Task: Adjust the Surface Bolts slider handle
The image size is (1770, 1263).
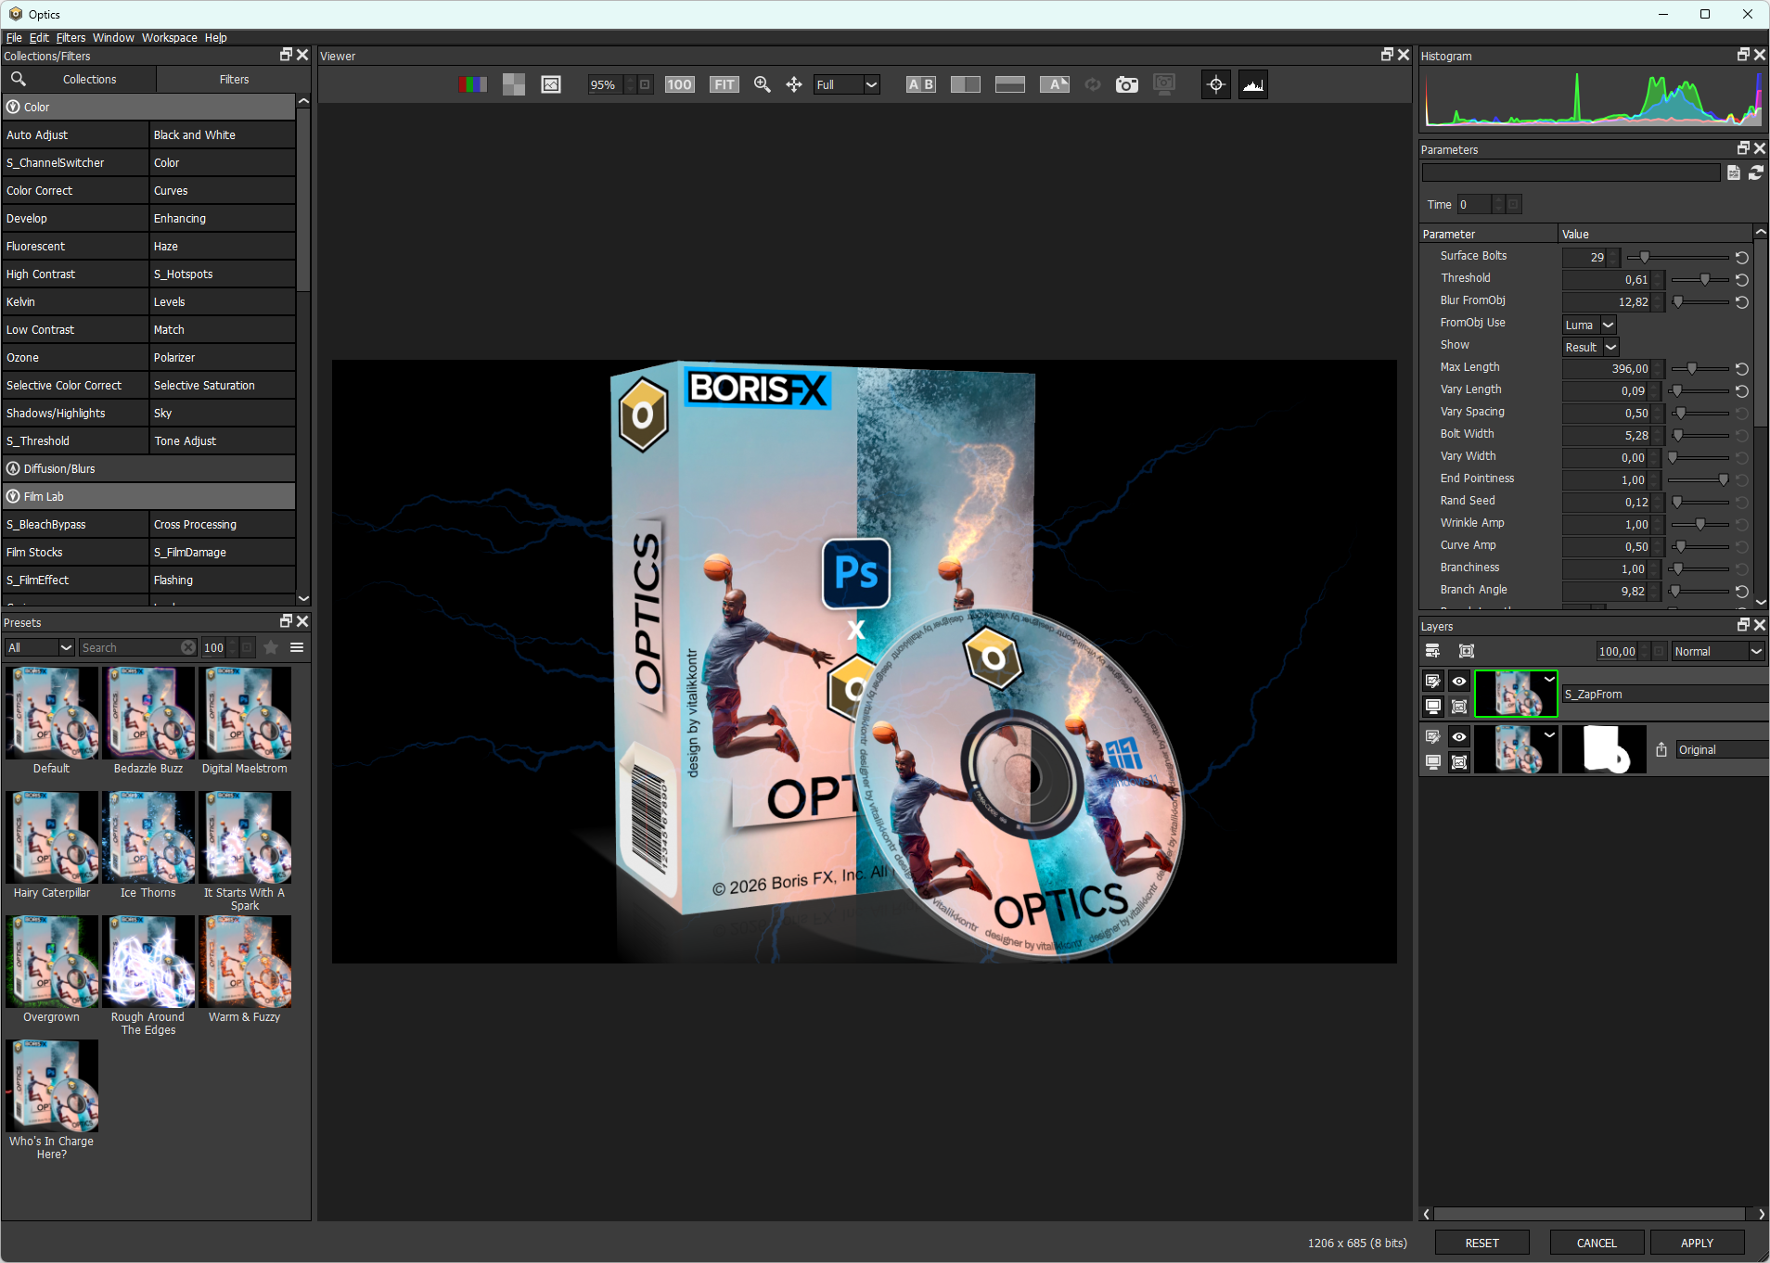Action: [x=1644, y=257]
